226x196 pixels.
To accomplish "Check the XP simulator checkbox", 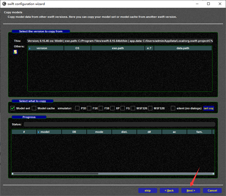I will [112, 108].
